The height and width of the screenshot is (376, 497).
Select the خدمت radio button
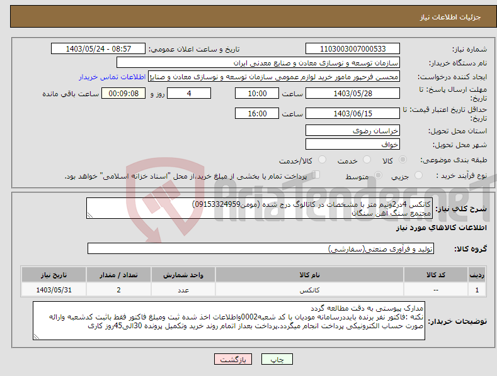coord(367,160)
